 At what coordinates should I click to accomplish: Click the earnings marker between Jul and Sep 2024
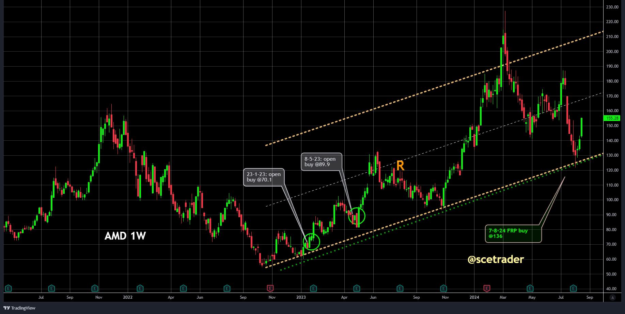[x=573, y=289]
